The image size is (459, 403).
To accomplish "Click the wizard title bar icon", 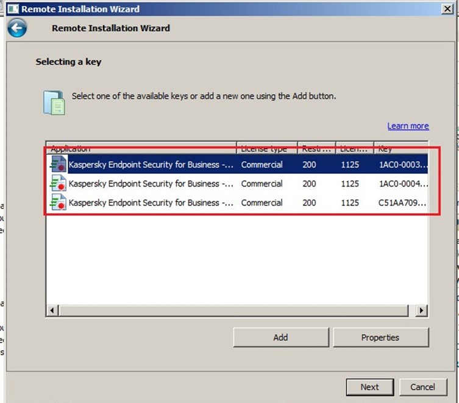I will coord(13,9).
